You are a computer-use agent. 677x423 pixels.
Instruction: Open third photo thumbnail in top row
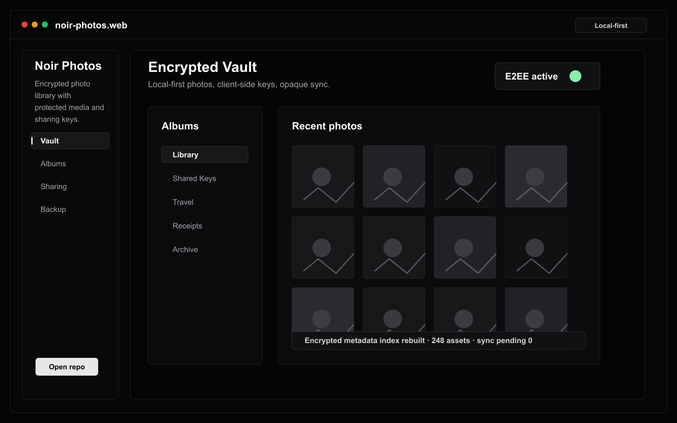pos(465,176)
